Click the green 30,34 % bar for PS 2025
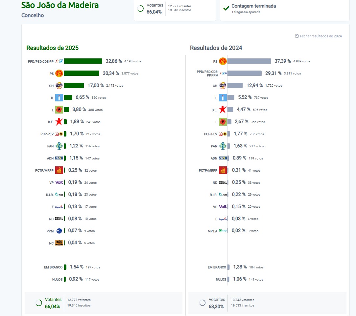Image resolution: width=356 pixels, height=316 pixels. point(82,73)
